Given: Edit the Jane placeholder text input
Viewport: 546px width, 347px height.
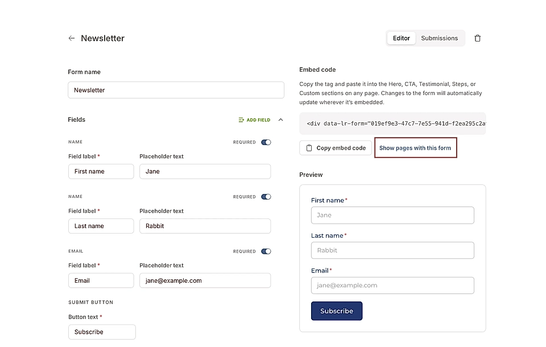Looking at the screenshot, I should coord(205,171).
